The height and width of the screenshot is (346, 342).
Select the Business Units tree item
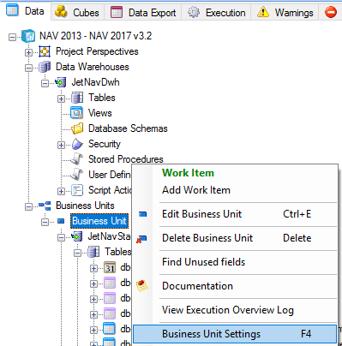click(x=85, y=206)
